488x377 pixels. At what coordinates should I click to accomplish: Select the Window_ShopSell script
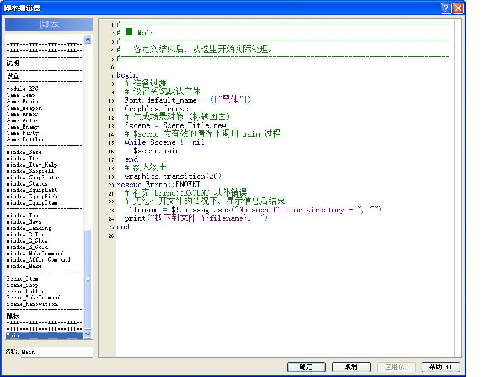click(x=44, y=171)
